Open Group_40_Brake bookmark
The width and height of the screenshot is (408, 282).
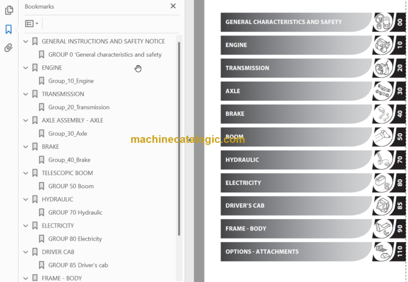(x=69, y=160)
